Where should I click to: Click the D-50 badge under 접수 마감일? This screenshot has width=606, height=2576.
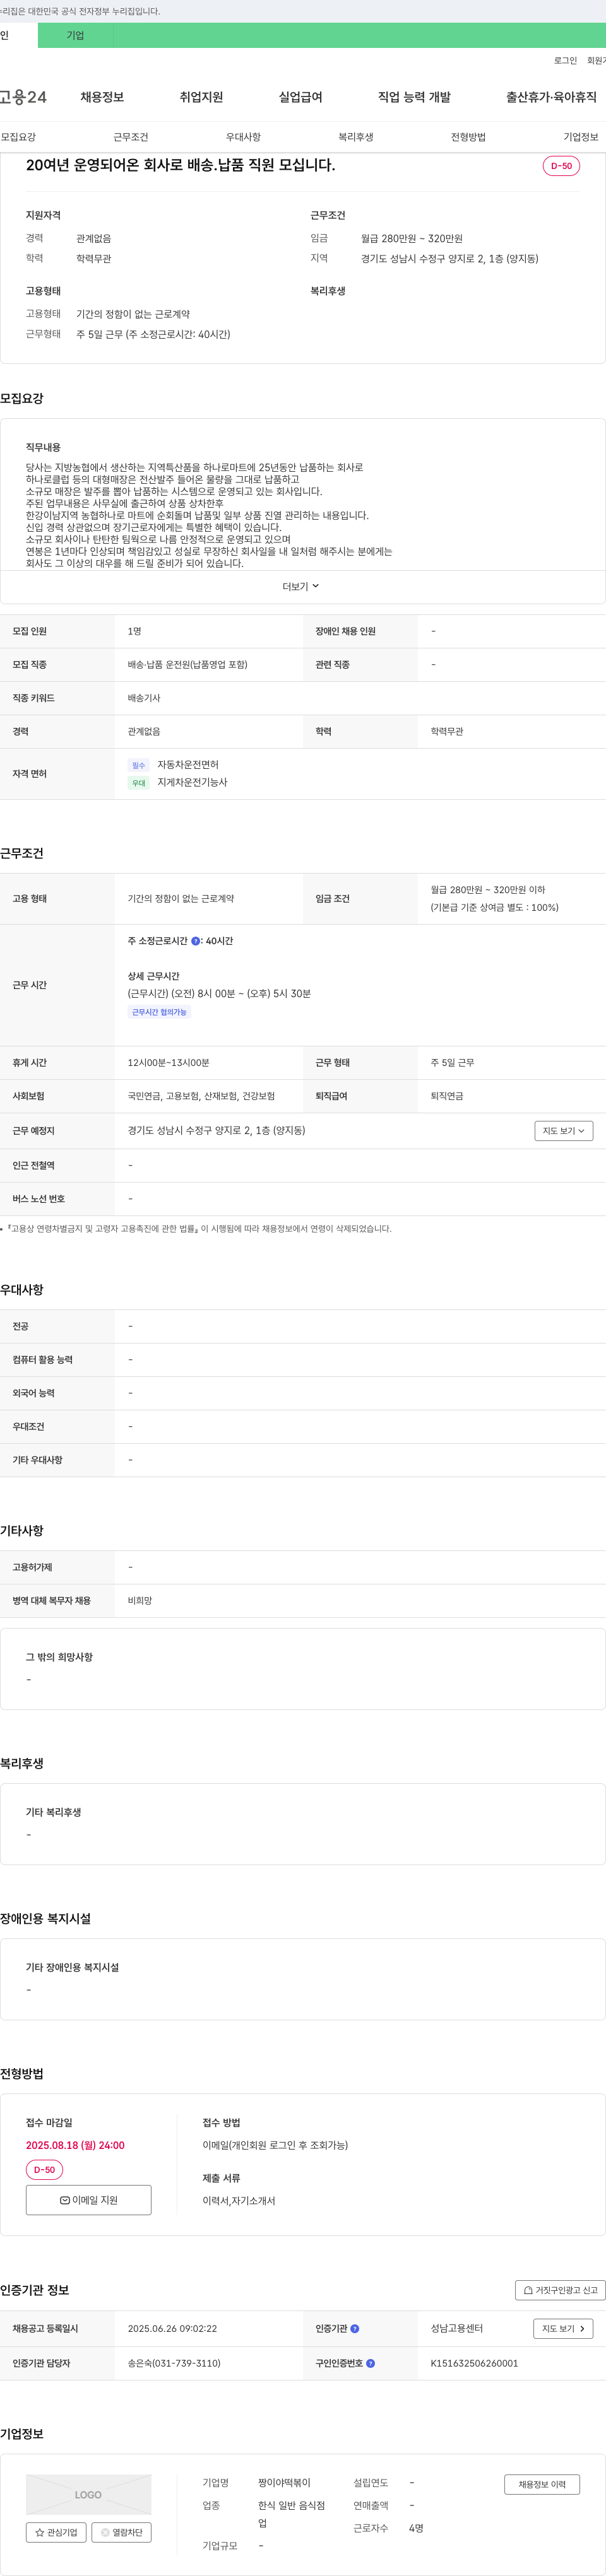tap(44, 2170)
